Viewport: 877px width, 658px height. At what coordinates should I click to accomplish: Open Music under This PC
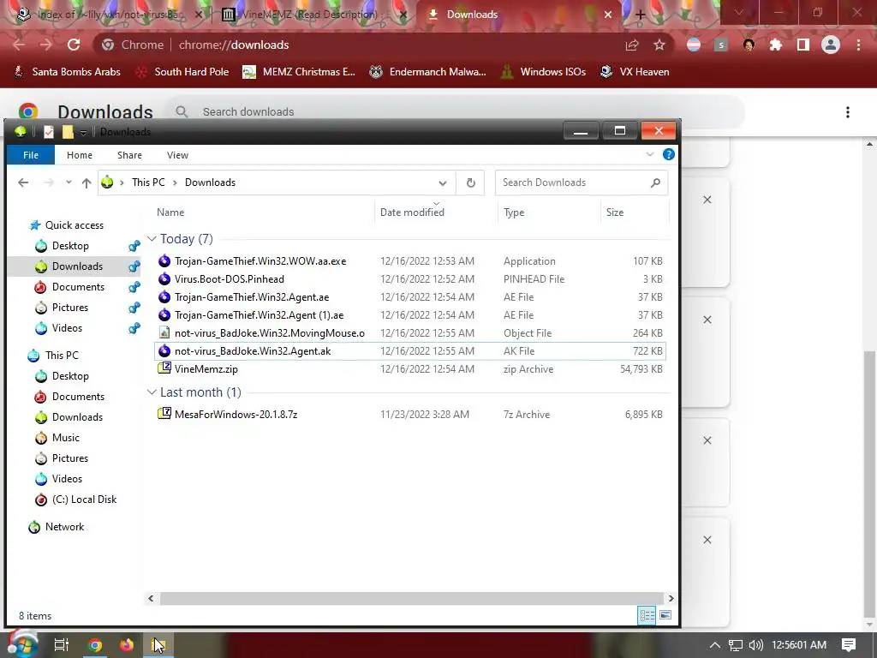[x=65, y=438]
